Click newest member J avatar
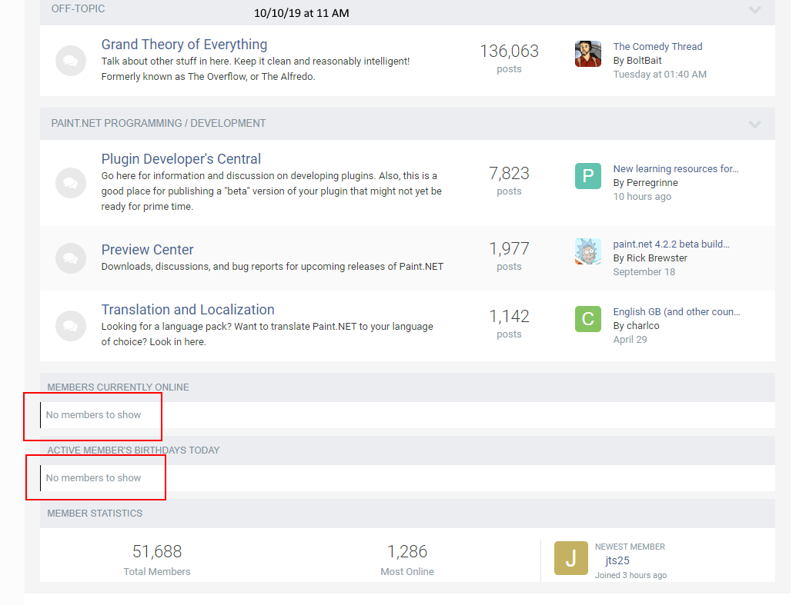 point(570,558)
